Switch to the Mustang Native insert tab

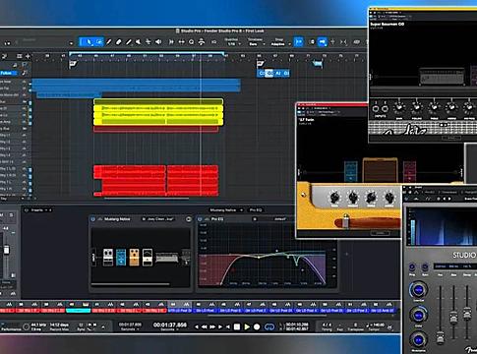pyautogui.click(x=224, y=210)
